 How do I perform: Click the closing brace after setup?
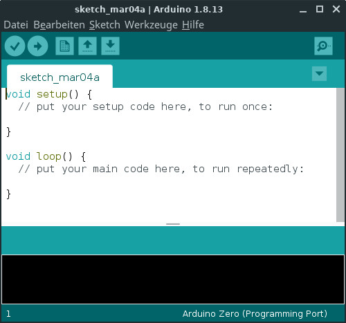[x=8, y=132]
